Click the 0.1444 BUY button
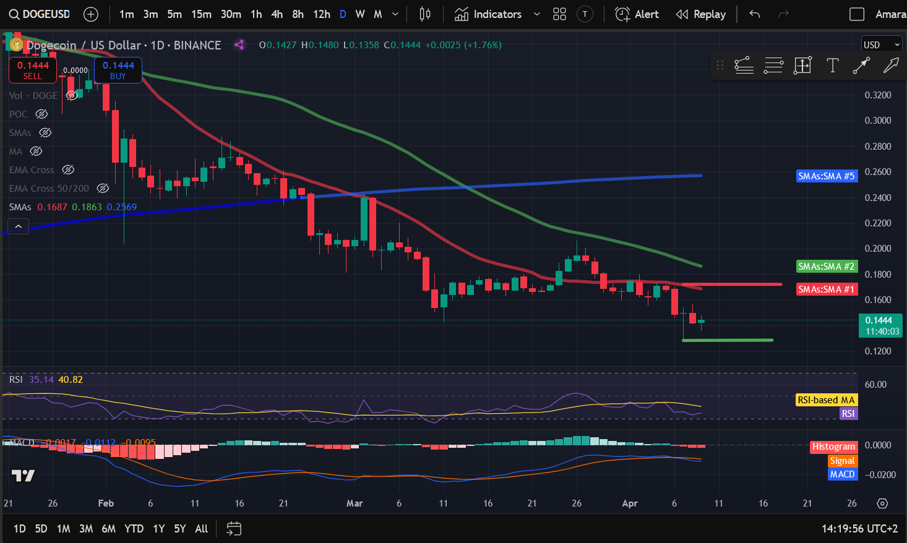 [x=118, y=70]
